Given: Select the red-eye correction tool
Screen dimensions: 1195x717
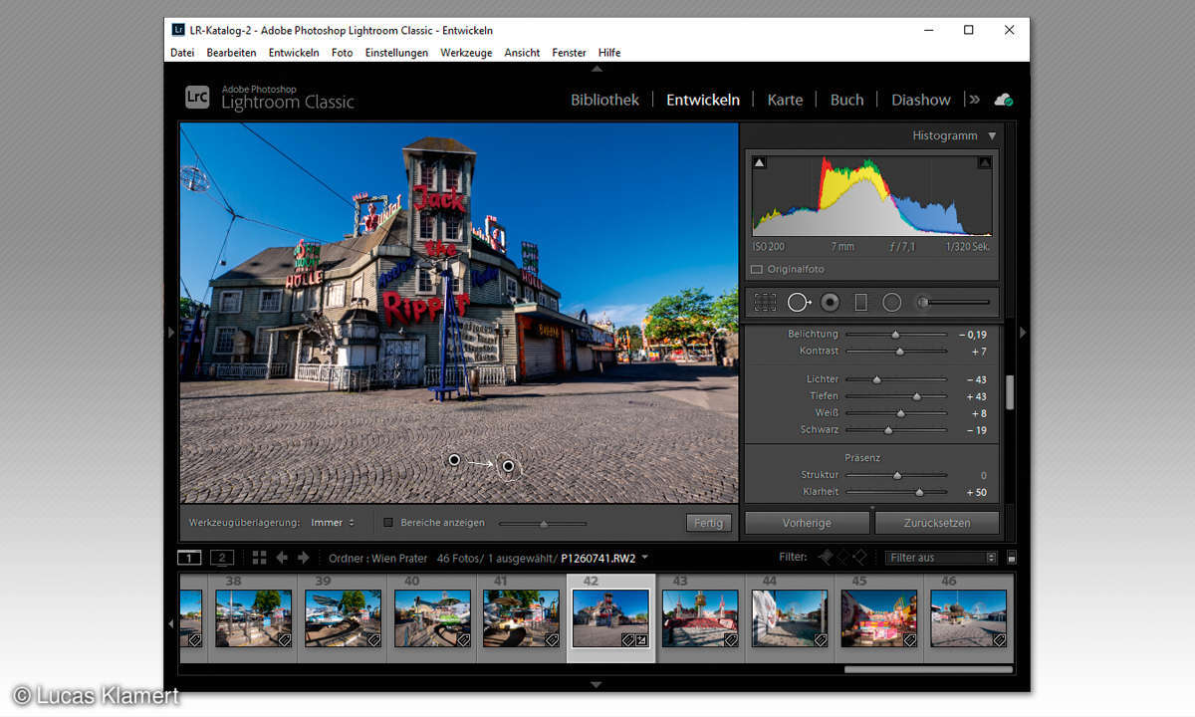Looking at the screenshot, I should point(831,302).
